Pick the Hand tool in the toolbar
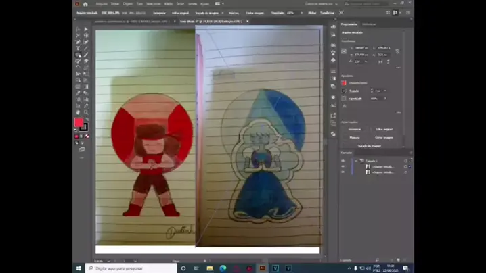 78,112
